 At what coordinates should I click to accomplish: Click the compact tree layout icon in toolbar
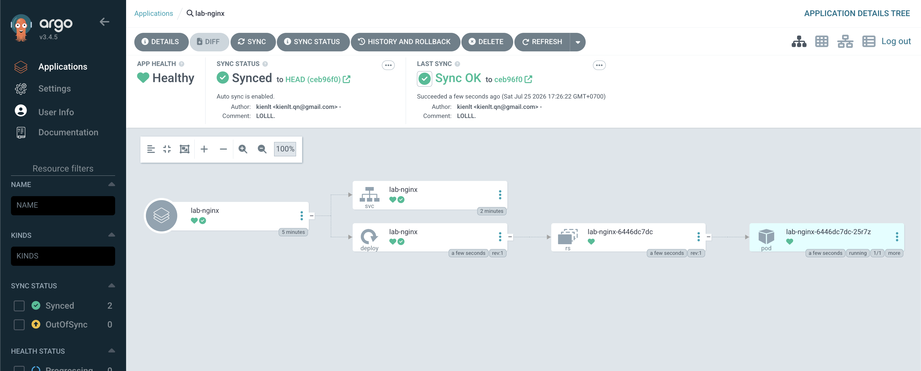(x=151, y=149)
